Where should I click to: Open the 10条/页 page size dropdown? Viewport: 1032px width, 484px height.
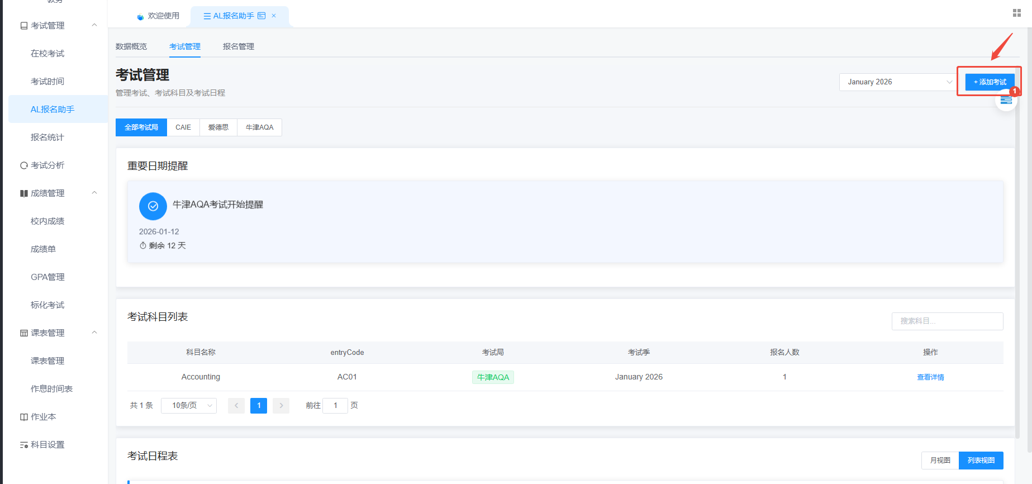point(189,406)
